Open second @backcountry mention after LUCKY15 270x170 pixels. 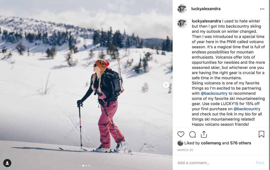coord(247,109)
